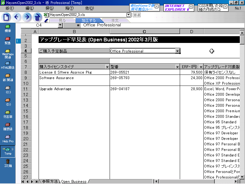Open the 編(E) menu
The height and width of the screenshot is (184, 245).
29,8
